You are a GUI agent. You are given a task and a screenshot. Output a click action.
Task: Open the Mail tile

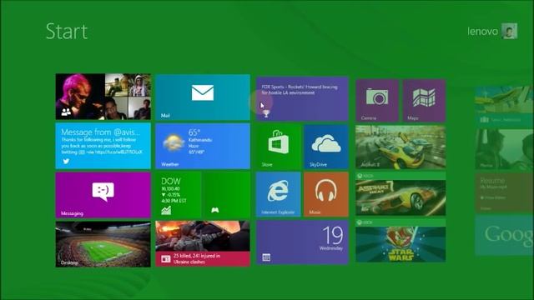pos(203,97)
